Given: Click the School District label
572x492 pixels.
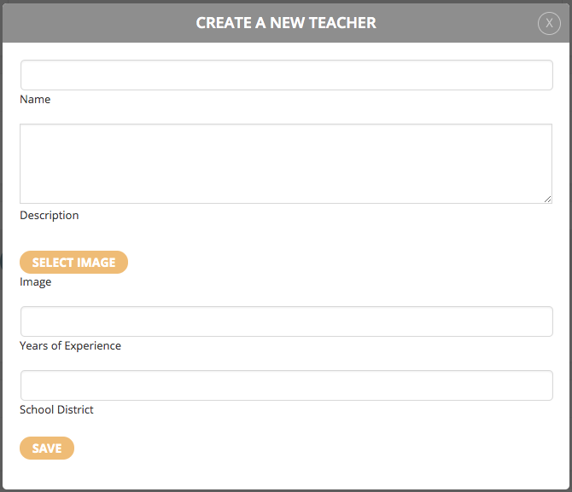Looking at the screenshot, I should pos(56,409).
